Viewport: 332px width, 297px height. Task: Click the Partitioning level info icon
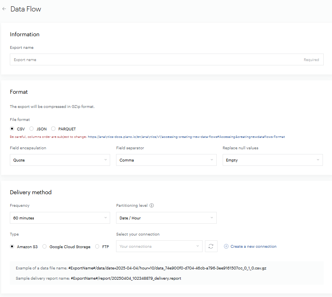click(x=152, y=206)
